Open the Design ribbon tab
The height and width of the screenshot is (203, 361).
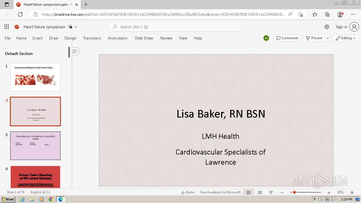pyautogui.click(x=71, y=38)
